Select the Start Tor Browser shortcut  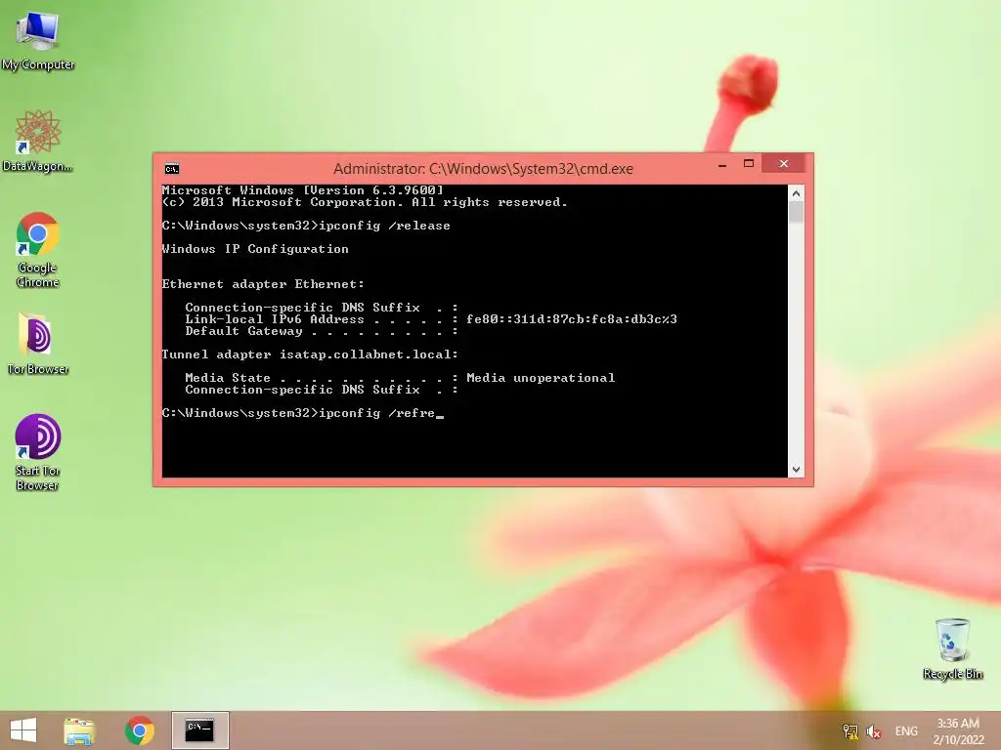[x=38, y=453]
